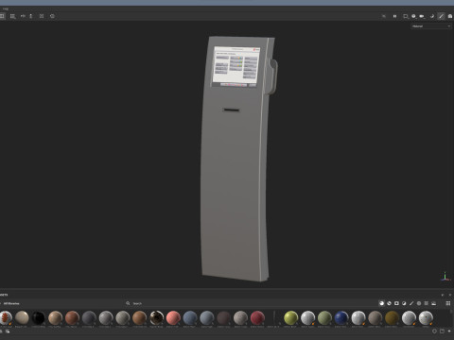Viewport: 454px width, 340px height.
Task: Select the white material with red leaf
Action: (x=6, y=318)
